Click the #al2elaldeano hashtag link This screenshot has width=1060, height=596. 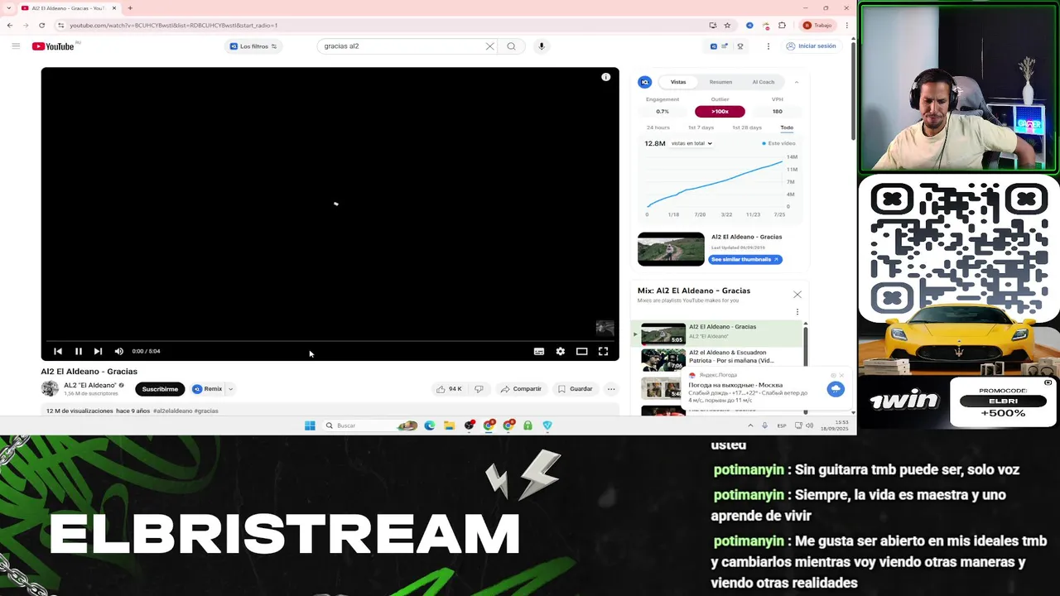[x=172, y=411]
